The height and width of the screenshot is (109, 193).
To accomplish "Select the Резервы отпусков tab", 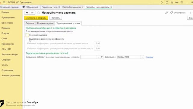I will point(45,23).
